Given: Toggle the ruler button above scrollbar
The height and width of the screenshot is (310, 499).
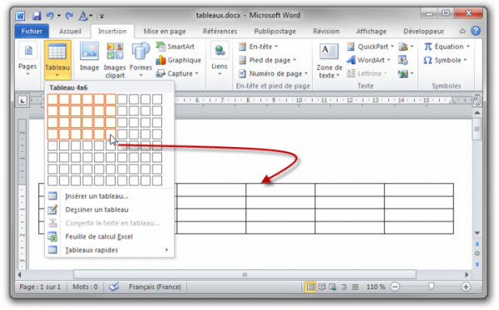Looking at the screenshot, I should click(477, 101).
